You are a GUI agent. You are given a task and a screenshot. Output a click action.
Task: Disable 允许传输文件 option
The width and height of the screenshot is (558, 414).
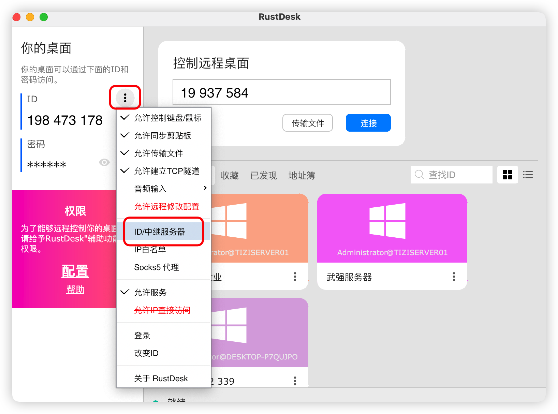coord(159,153)
